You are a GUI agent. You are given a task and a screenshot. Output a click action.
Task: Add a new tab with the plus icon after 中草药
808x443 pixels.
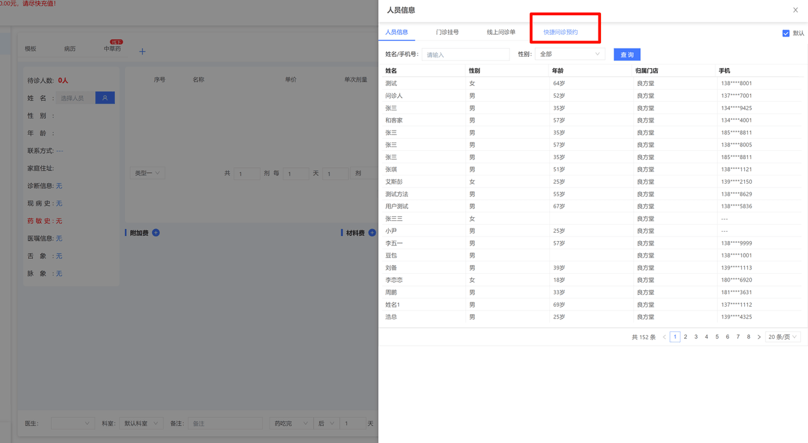[x=142, y=51]
